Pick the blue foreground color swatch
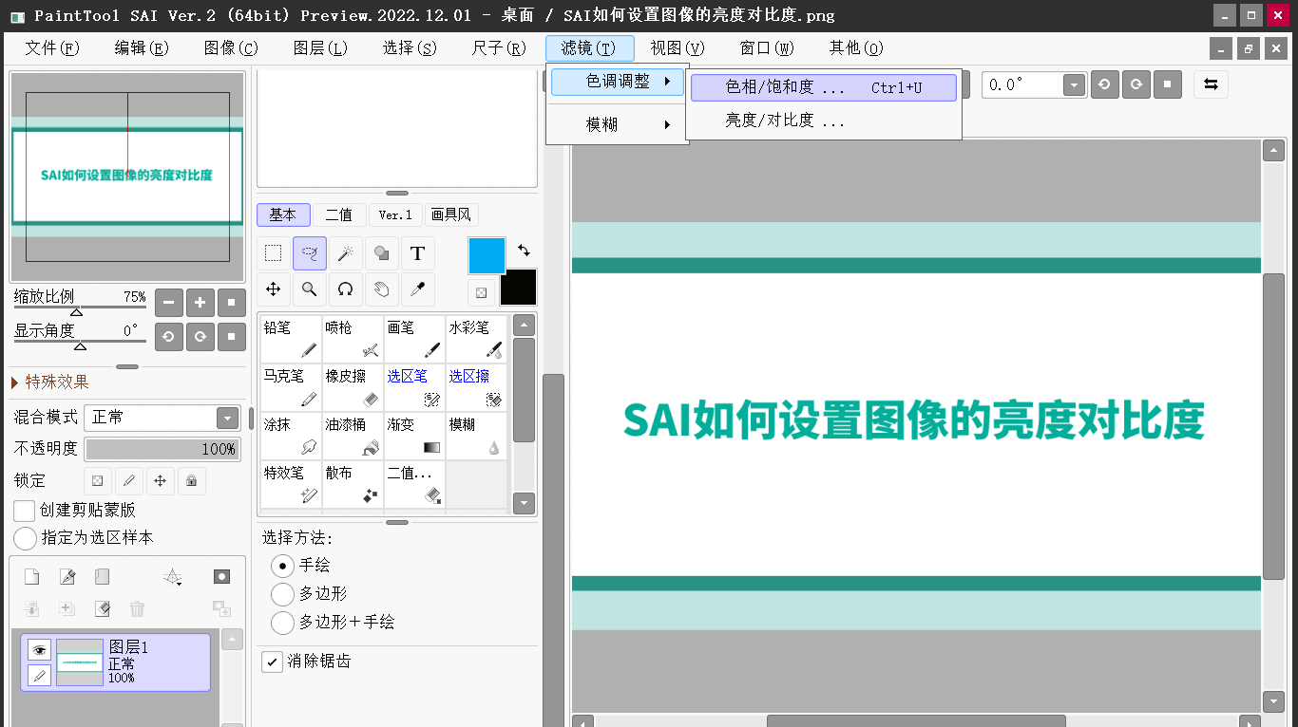 487,256
